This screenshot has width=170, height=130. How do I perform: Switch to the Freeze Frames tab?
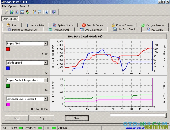tap(122, 25)
